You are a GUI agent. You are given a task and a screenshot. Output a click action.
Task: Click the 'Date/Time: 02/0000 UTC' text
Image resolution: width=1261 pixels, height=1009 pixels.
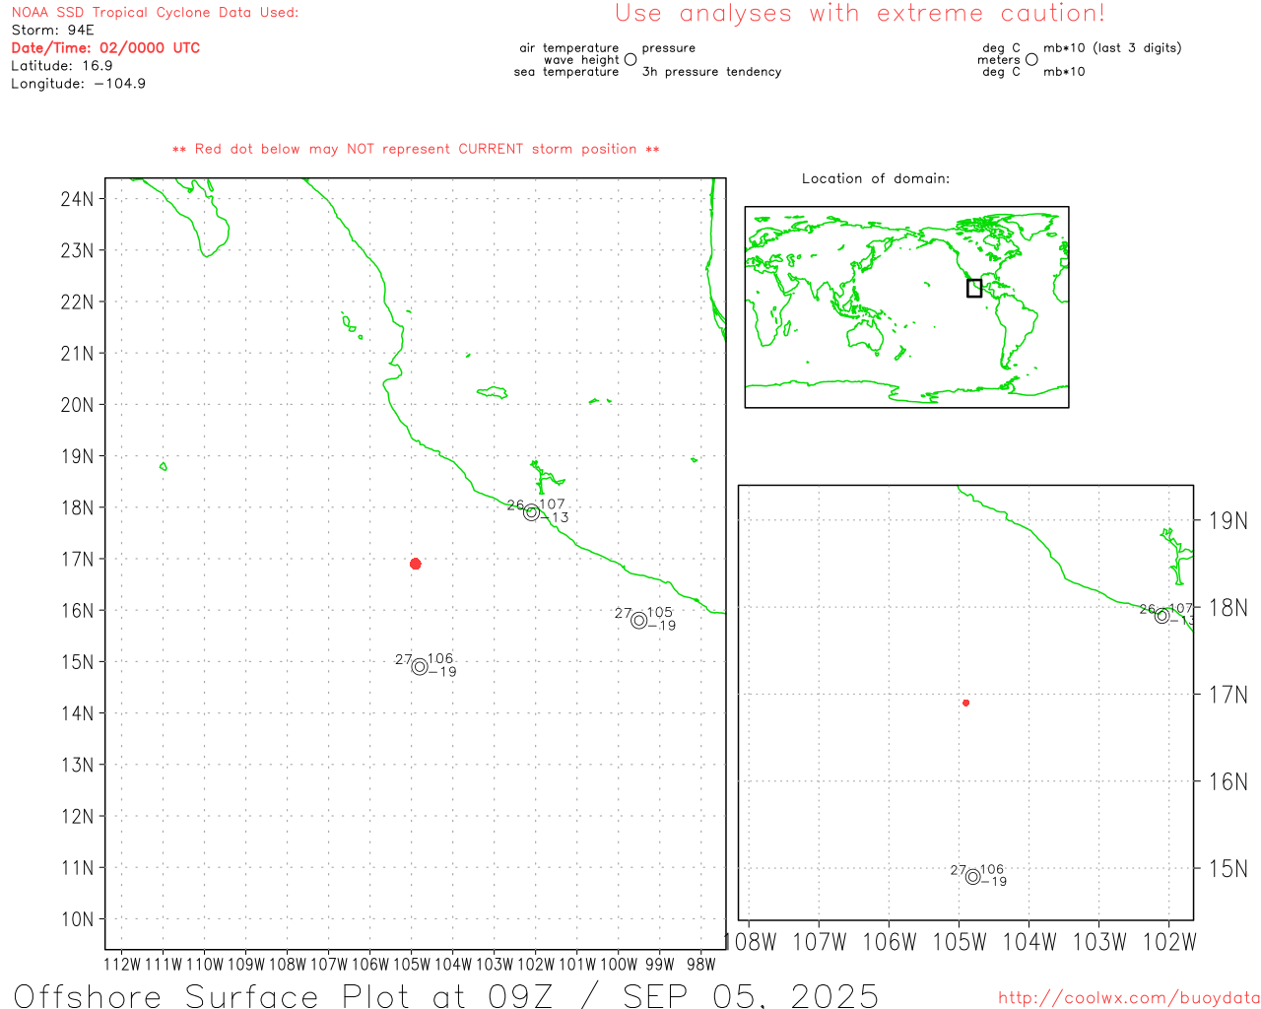(x=105, y=48)
